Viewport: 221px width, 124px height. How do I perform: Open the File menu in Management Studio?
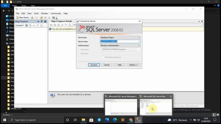tap(18, 13)
